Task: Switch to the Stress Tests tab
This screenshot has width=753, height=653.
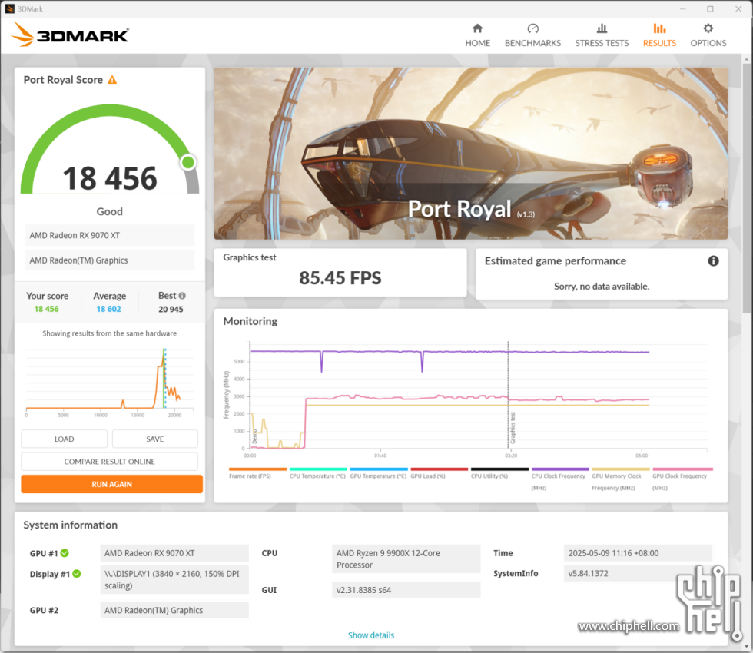Action: tap(602, 35)
